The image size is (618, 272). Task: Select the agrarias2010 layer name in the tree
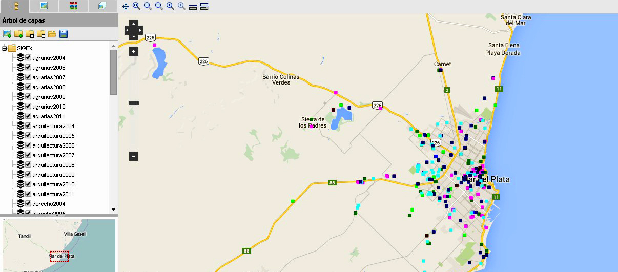49,107
